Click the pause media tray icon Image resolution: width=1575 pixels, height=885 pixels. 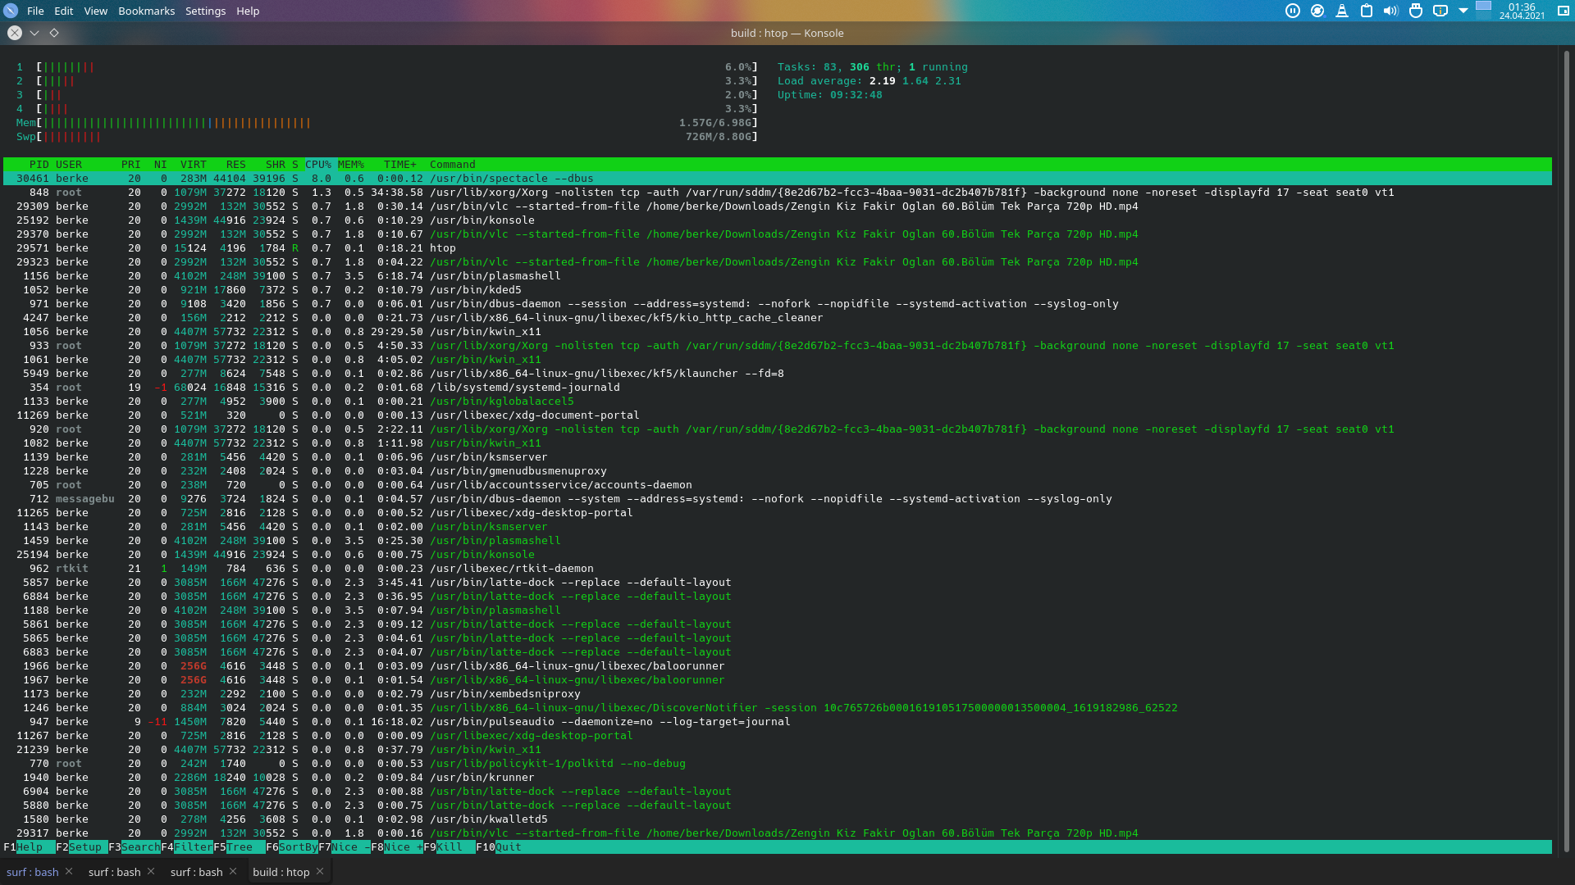pyautogui.click(x=1293, y=11)
